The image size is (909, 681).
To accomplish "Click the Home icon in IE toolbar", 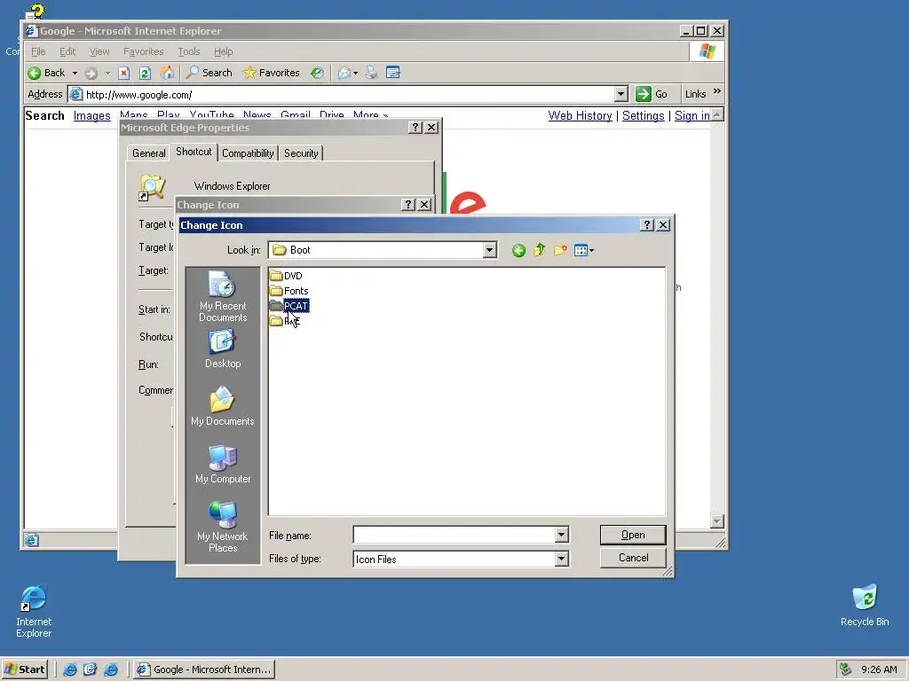I will point(167,73).
